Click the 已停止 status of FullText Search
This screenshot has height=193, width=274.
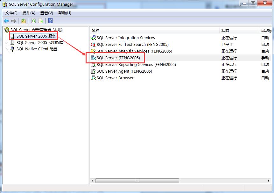click(x=227, y=45)
